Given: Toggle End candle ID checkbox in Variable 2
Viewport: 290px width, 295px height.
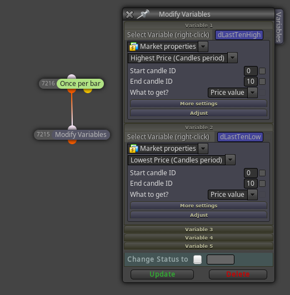Looking at the screenshot, I should [x=262, y=184].
